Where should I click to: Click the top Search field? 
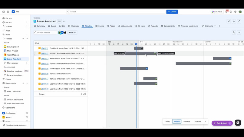pos(116,12)
